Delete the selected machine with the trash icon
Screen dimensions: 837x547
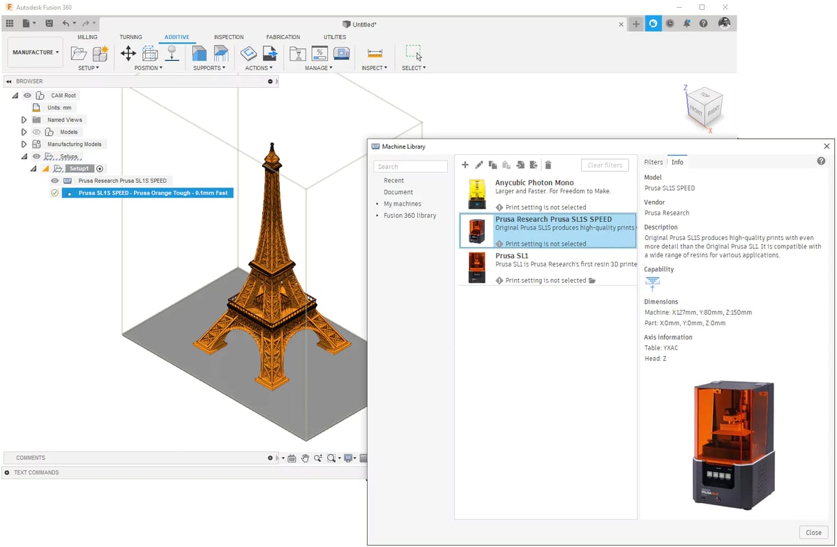point(548,165)
